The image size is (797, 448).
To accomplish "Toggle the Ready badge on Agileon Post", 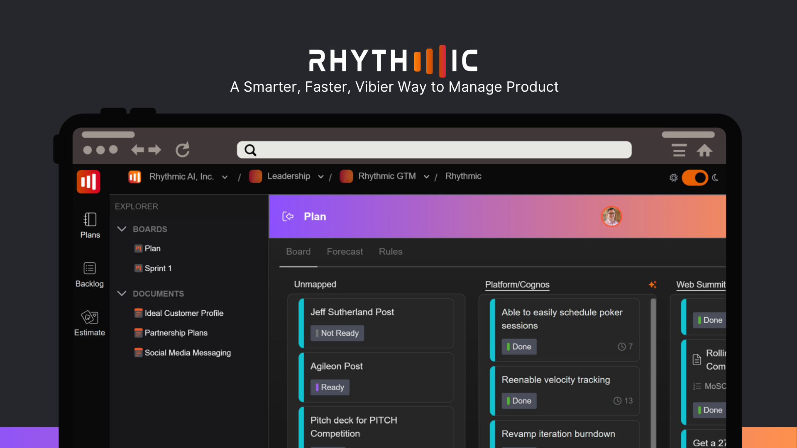I will coord(330,387).
